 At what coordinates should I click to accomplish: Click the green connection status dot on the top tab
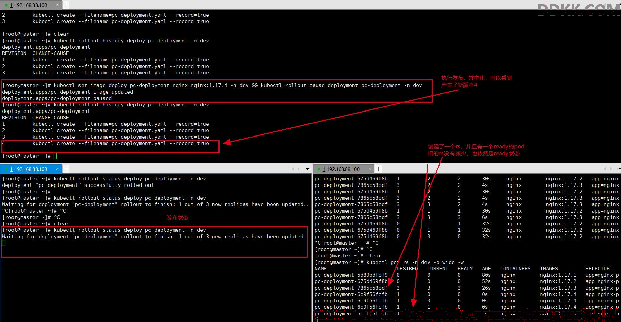pyautogui.click(x=6, y=5)
